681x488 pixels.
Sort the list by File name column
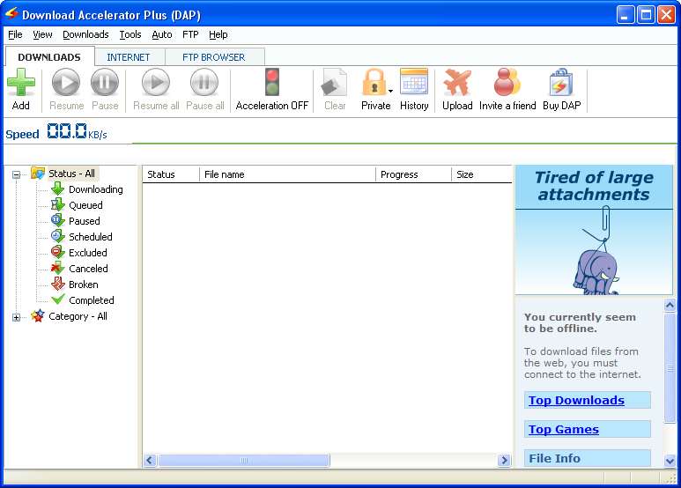coord(287,174)
